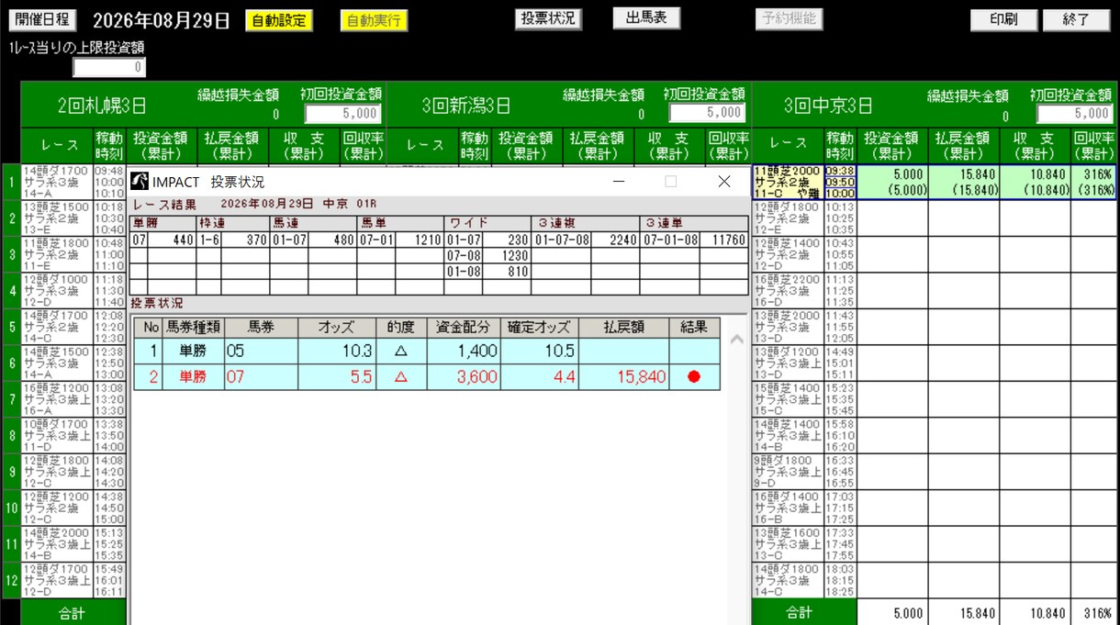Click 札幌 race cell 12頭ダ1000 サラ系3歳

point(56,291)
